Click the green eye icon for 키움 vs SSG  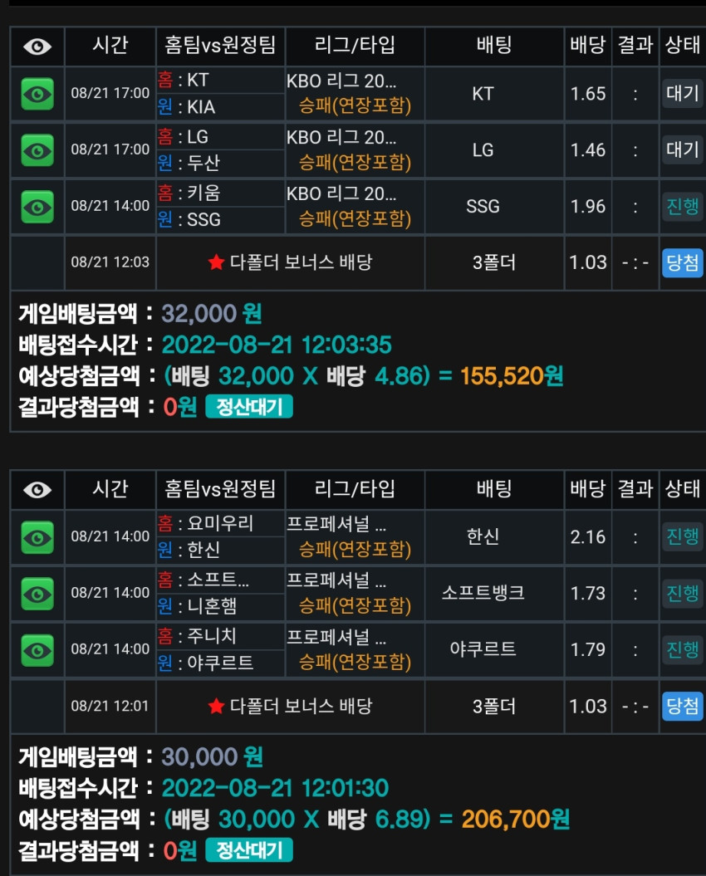(37, 207)
